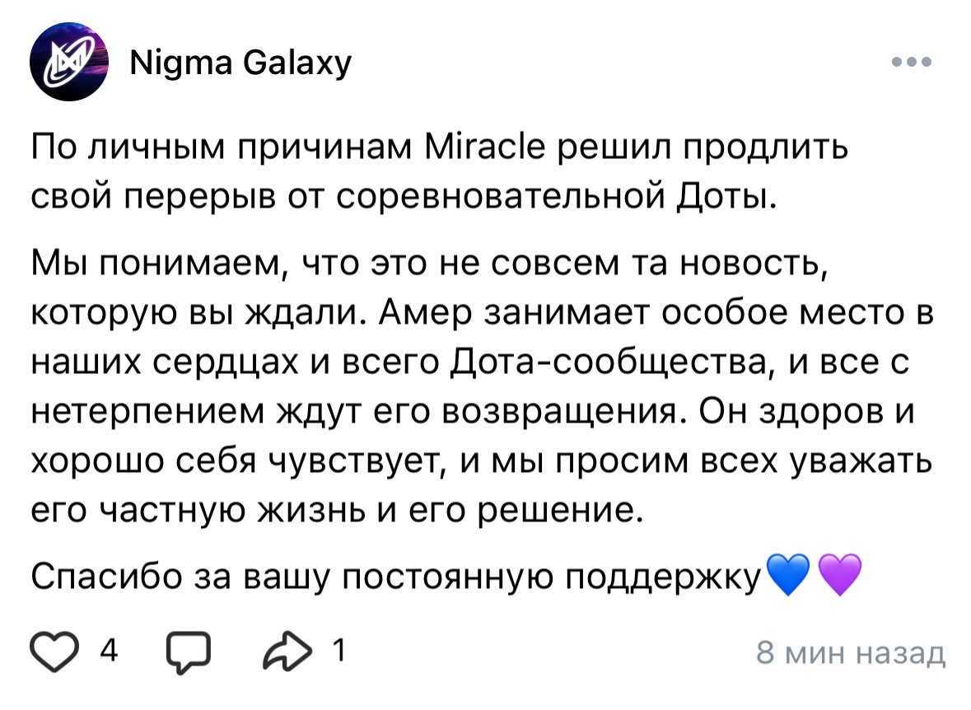Screen dimensions: 971x710
Task: Click the like count number 4
Action: 109,653
